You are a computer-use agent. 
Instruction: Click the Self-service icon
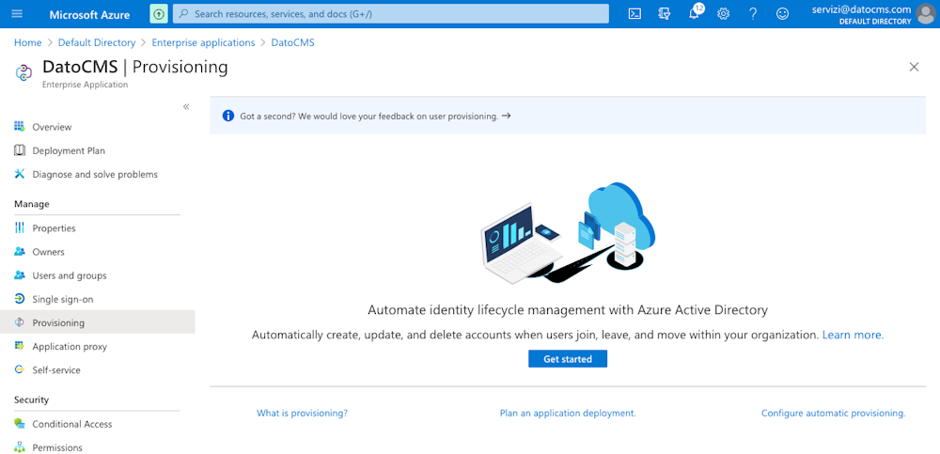pyautogui.click(x=20, y=370)
